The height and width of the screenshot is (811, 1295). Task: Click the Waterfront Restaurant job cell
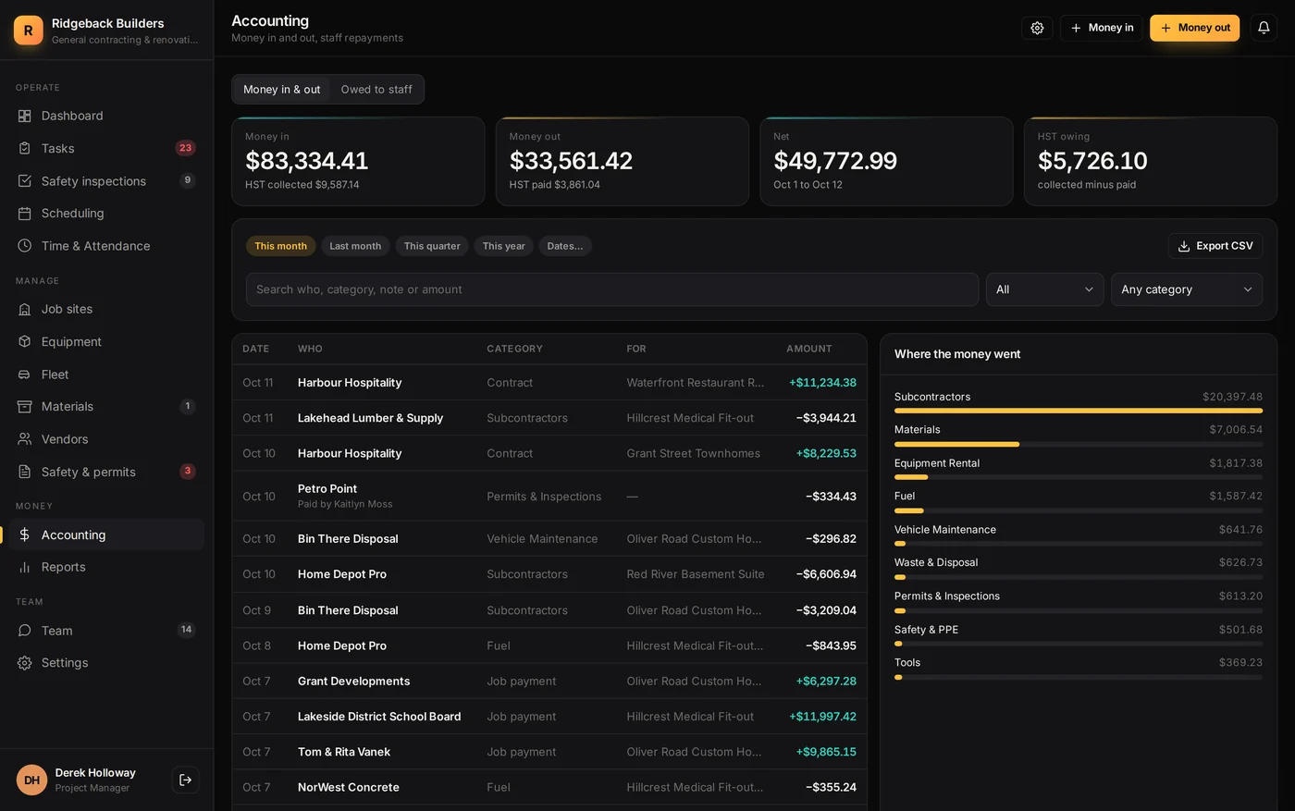(695, 383)
